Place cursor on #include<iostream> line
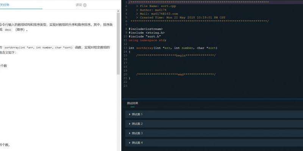The image size is (303, 151). [x=146, y=29]
